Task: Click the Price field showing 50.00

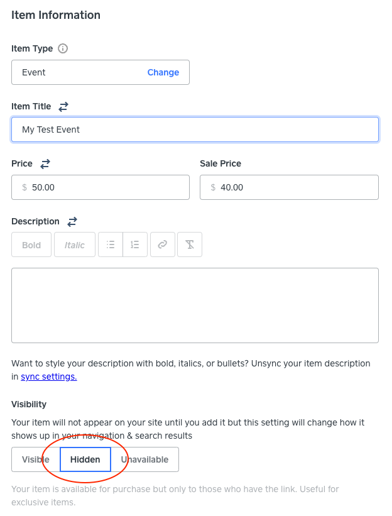Action: click(101, 187)
